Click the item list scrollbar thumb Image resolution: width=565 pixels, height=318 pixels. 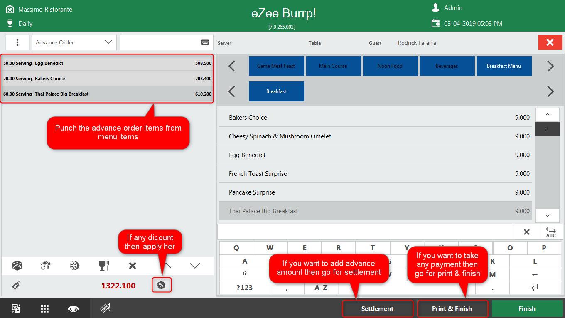click(547, 129)
